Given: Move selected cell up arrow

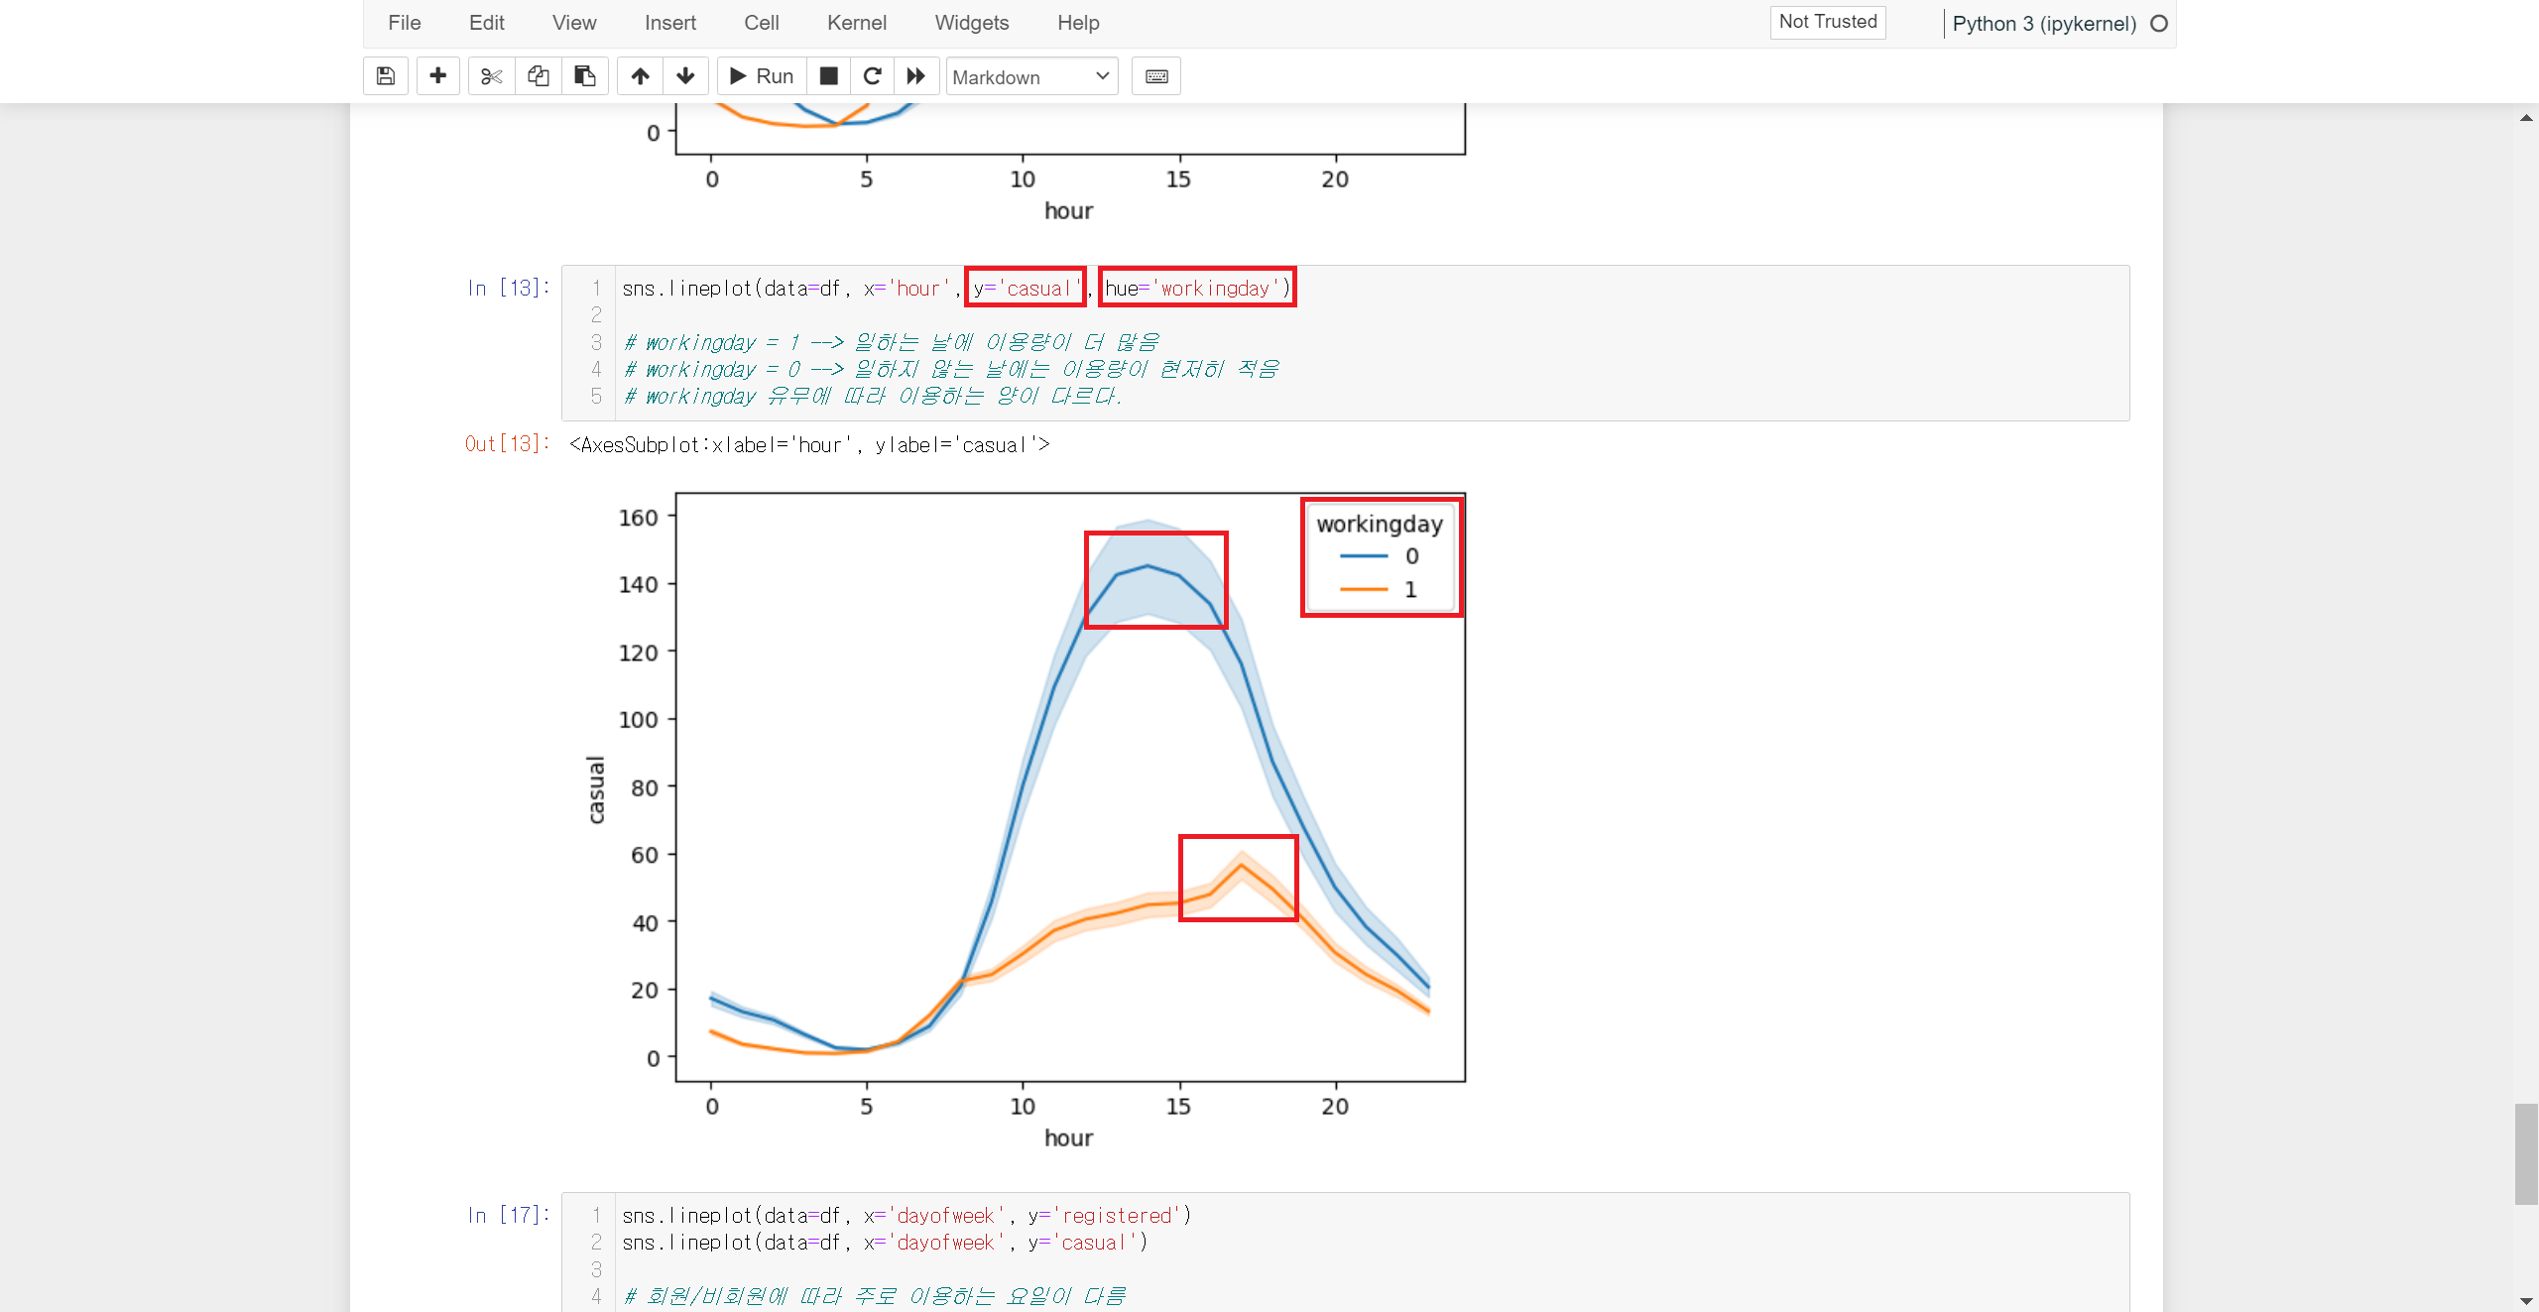Looking at the screenshot, I should 640,76.
